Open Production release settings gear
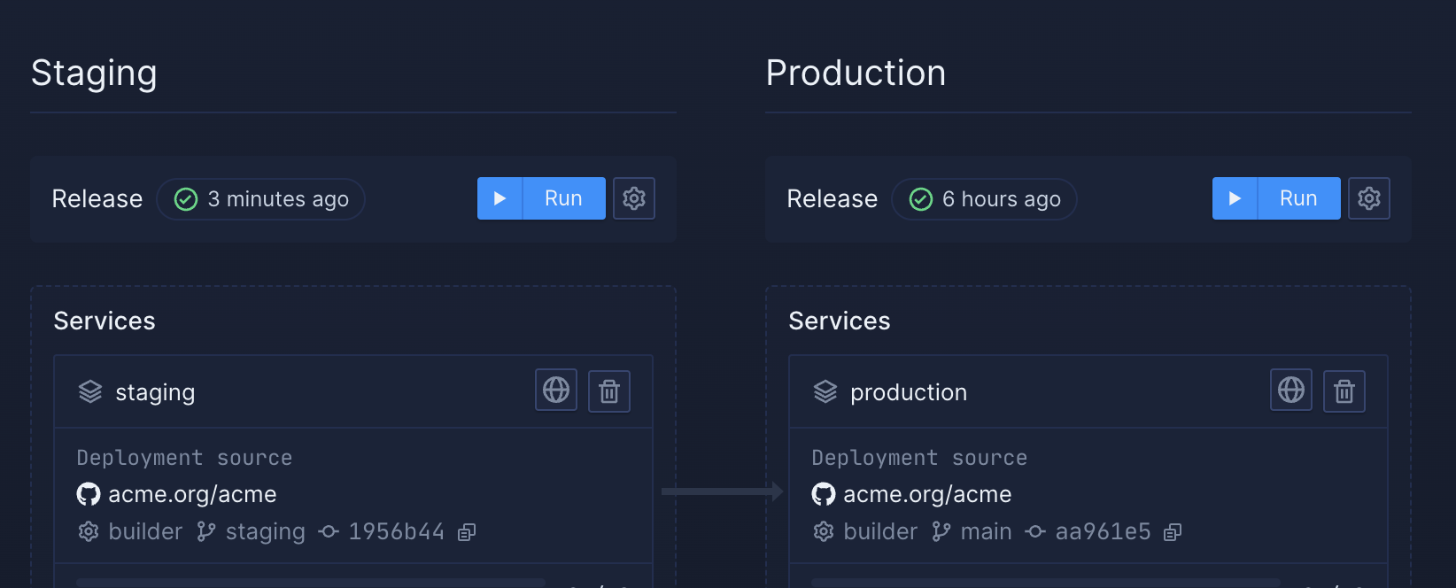 1369,198
